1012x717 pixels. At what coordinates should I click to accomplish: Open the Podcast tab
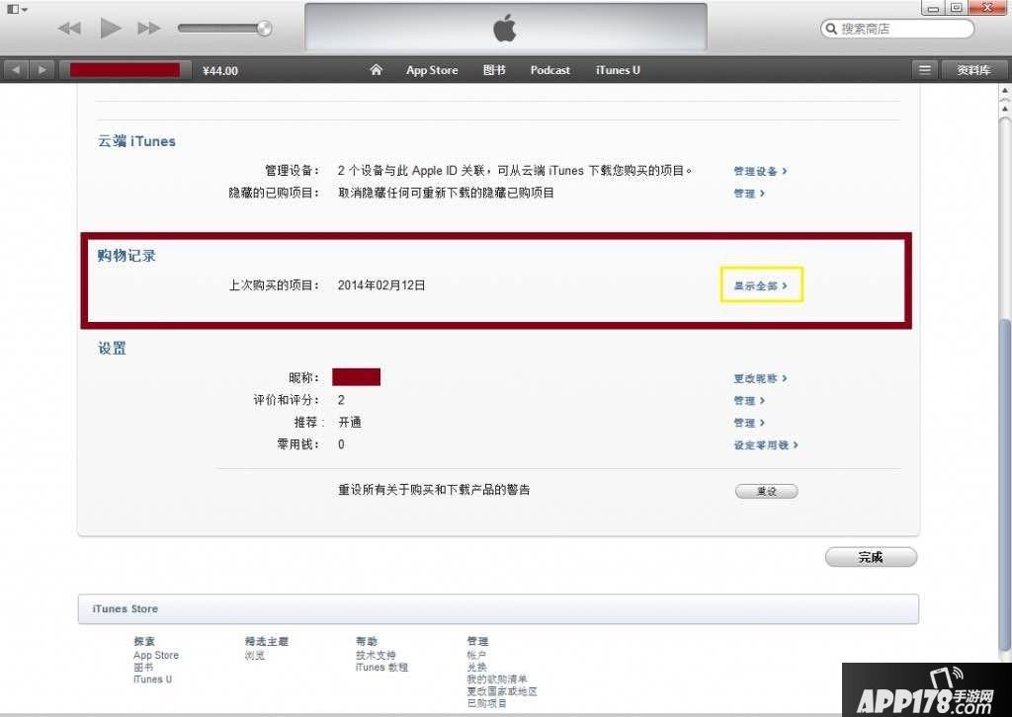coord(549,70)
